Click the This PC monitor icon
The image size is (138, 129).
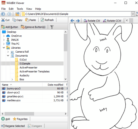click(8, 44)
